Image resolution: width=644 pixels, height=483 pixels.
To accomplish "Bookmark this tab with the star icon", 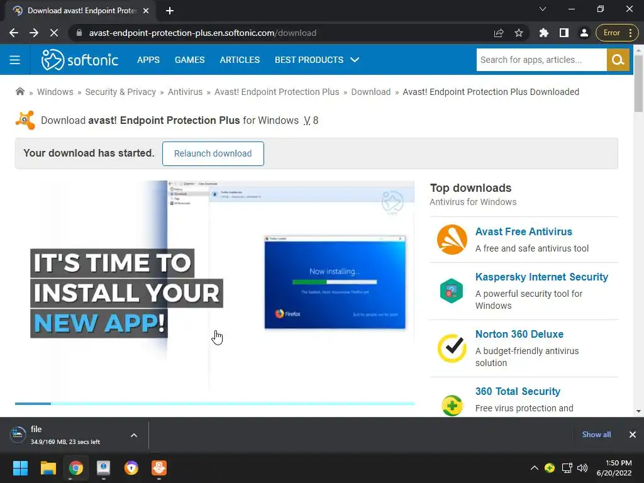I will (519, 33).
